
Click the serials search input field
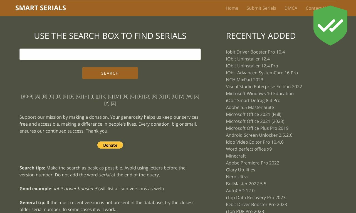coord(110,54)
